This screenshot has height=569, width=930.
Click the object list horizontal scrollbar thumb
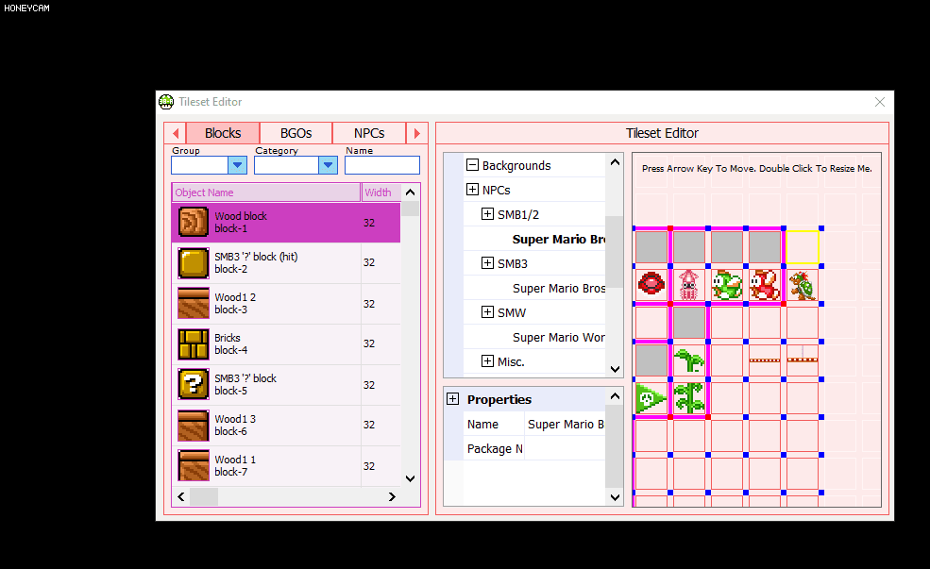click(x=203, y=496)
